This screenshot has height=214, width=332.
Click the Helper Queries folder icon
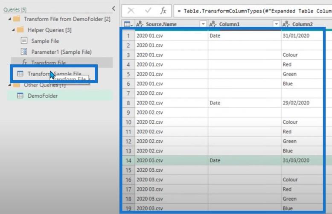coord(20,30)
